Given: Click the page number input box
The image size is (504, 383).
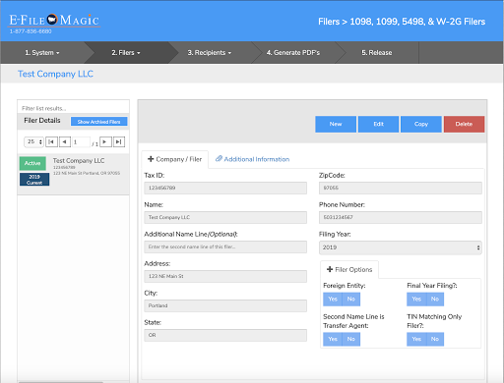Looking at the screenshot, I should tap(81, 141).
